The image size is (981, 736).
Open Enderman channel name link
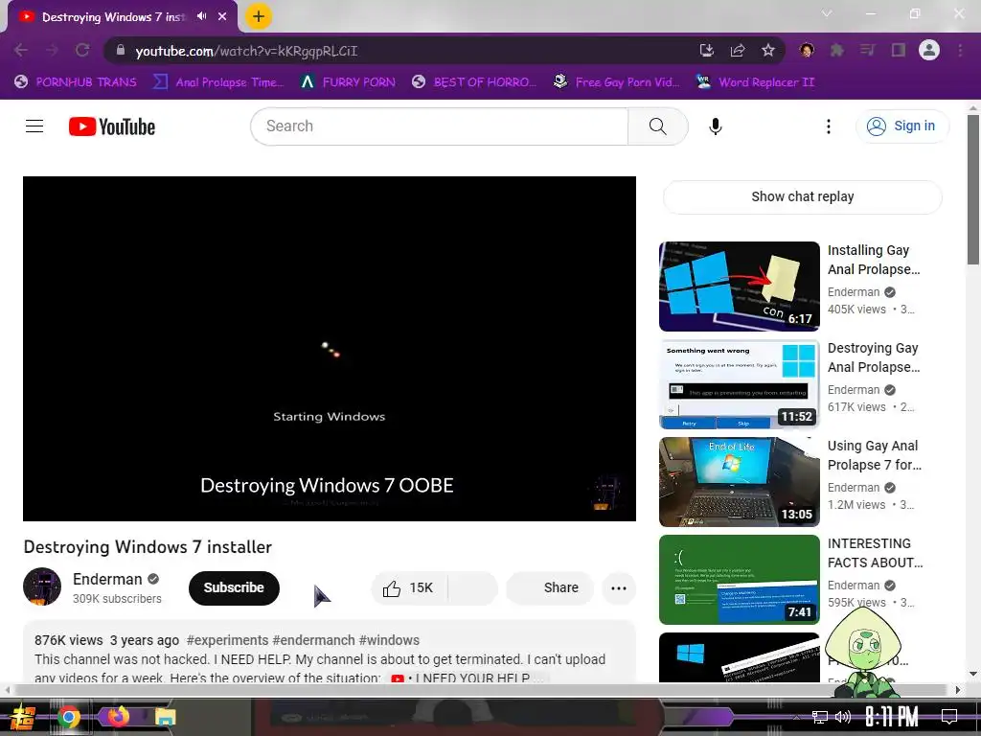107,579
